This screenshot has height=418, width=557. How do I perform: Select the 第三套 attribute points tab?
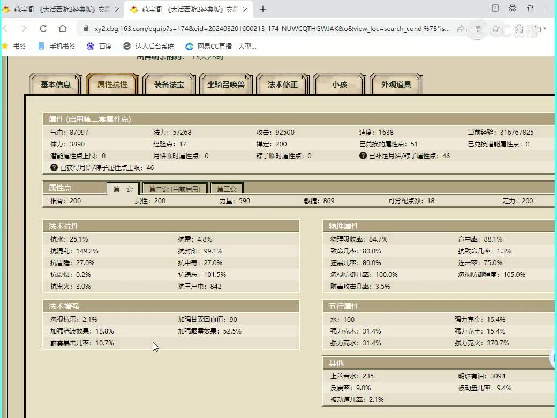[227, 189]
